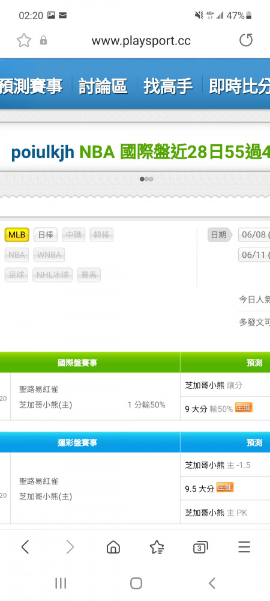Open the browser hamburger menu

click(x=244, y=547)
